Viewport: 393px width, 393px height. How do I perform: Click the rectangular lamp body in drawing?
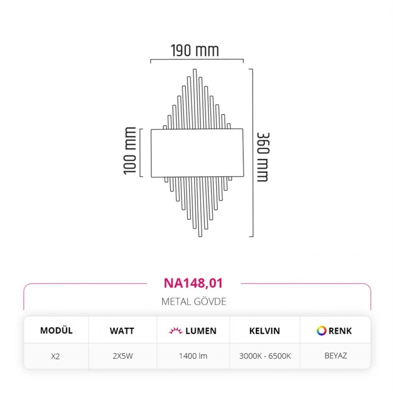point(197,153)
